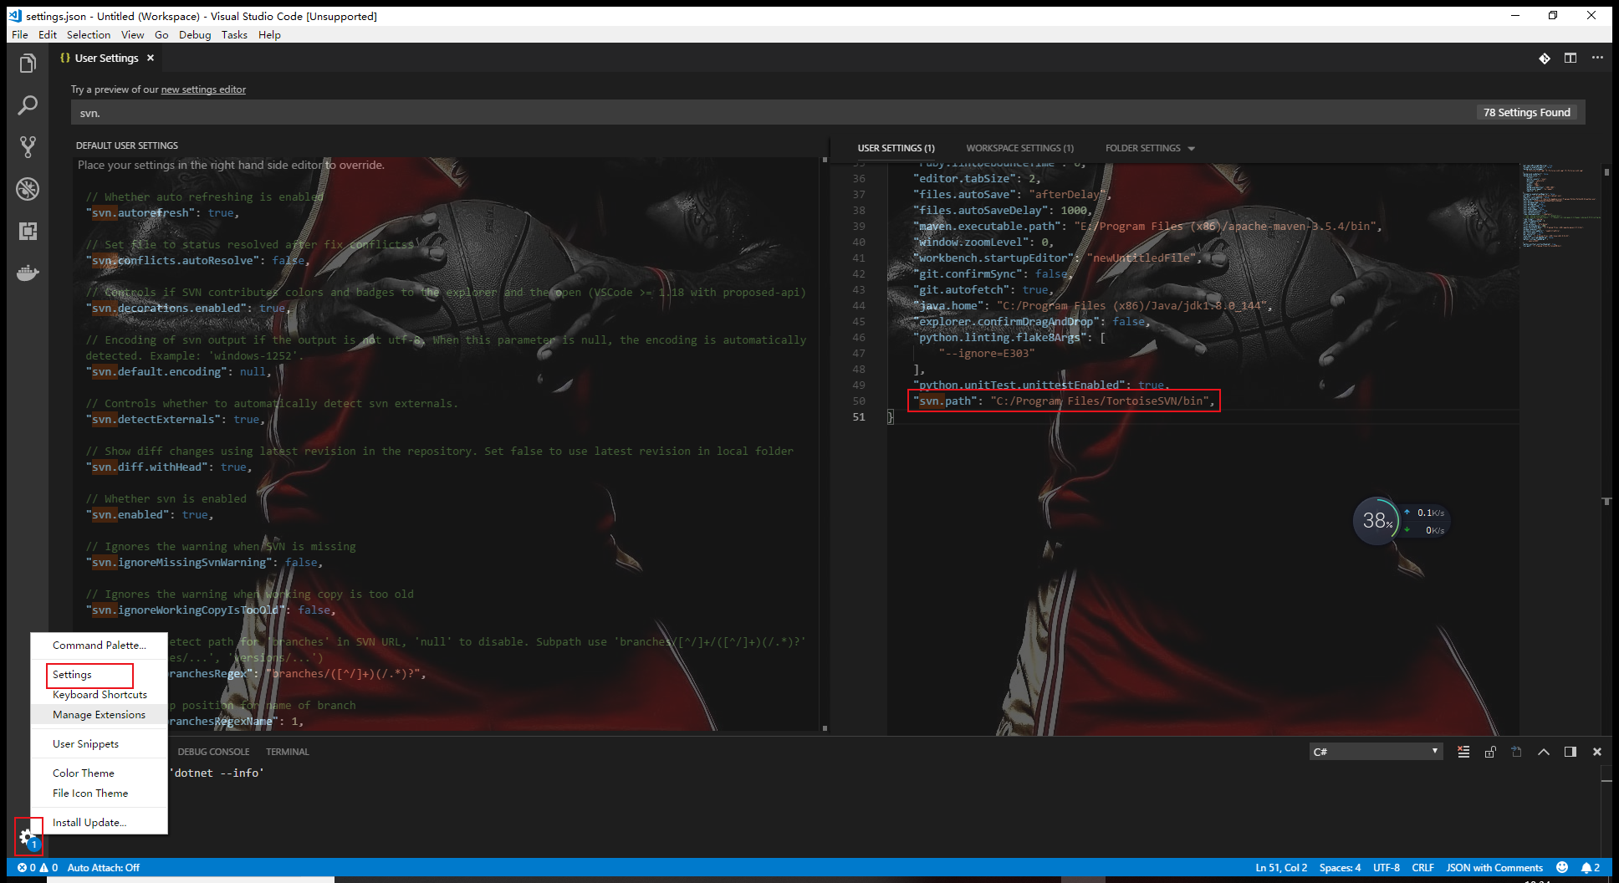Move panel to the right side icon
The height and width of the screenshot is (883, 1619).
(1570, 752)
